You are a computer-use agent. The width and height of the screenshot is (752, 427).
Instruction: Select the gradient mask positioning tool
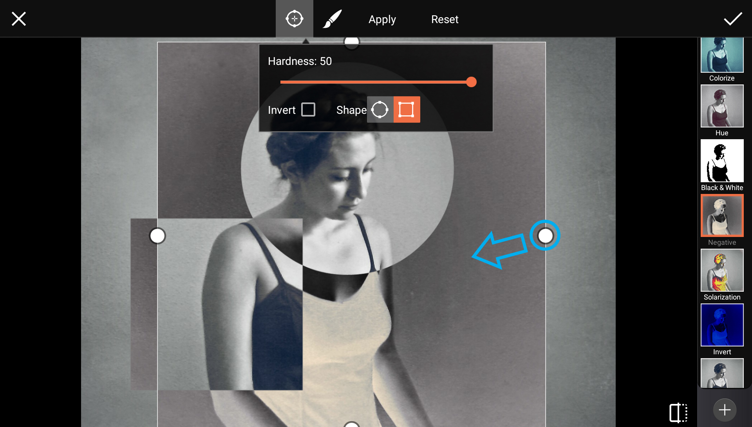point(295,18)
